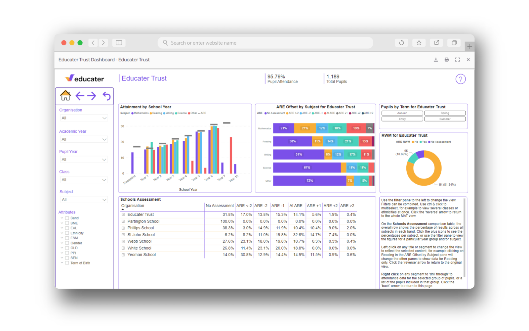The width and height of the screenshot is (529, 331).
Task: Expand the Educater Trust table row
Action: [123, 214]
